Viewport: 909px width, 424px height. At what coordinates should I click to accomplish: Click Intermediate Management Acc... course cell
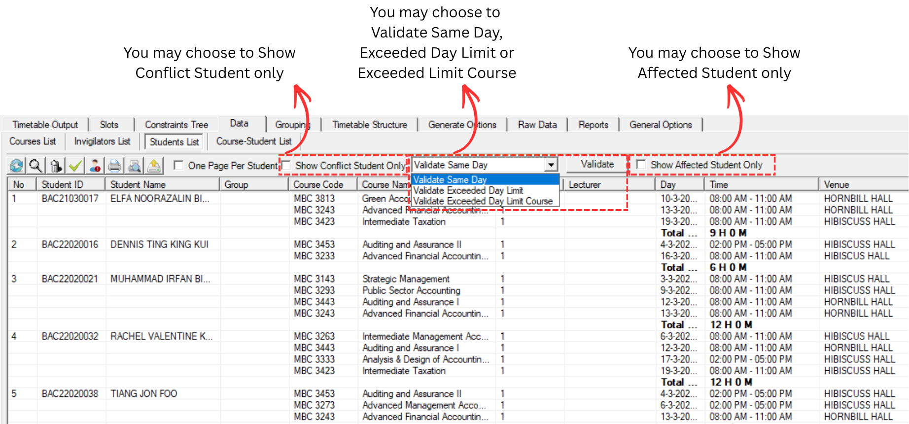425,336
